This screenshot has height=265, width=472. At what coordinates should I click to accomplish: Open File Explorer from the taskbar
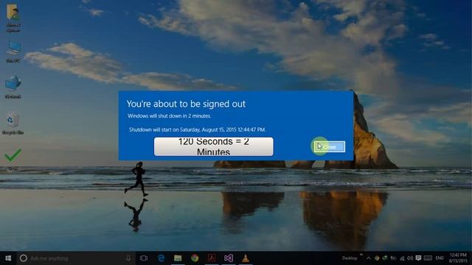(x=178, y=258)
